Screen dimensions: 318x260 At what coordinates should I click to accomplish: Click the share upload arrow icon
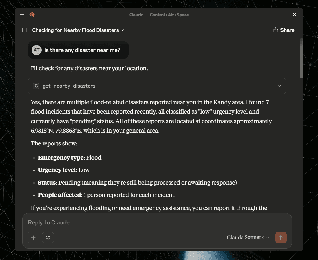[275, 30]
